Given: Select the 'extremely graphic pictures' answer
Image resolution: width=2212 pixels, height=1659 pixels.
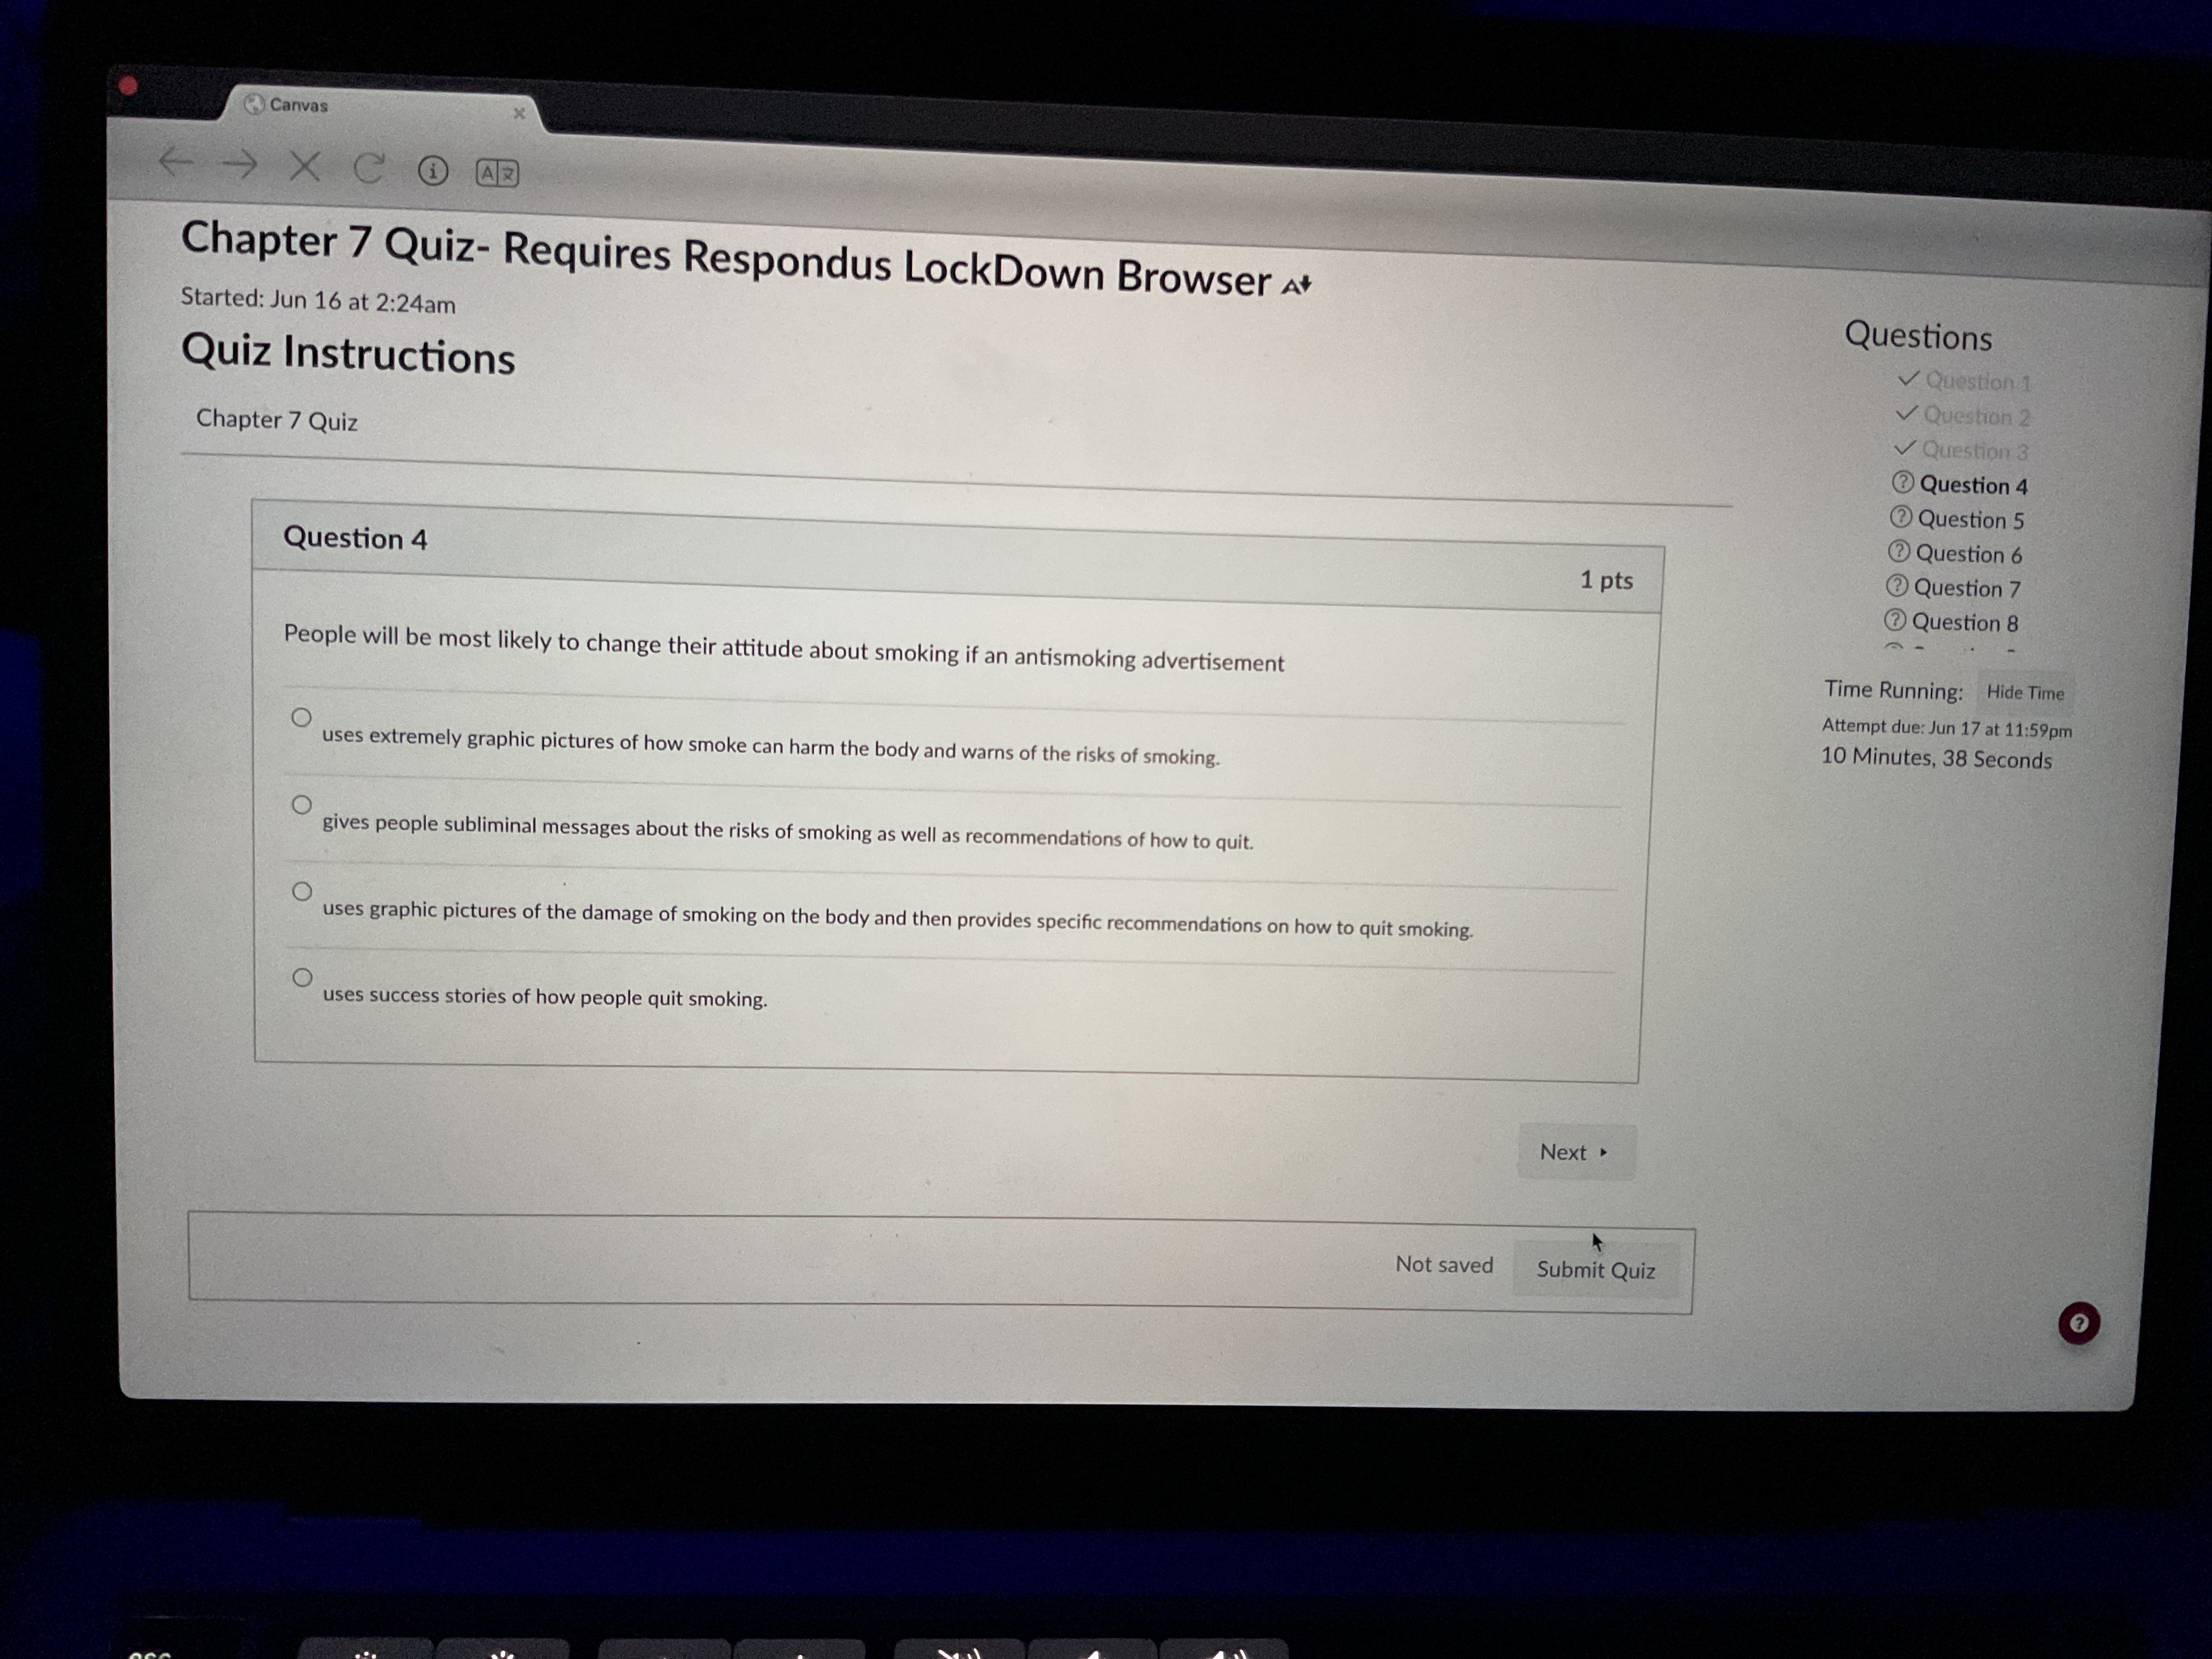Looking at the screenshot, I should pos(301,717).
